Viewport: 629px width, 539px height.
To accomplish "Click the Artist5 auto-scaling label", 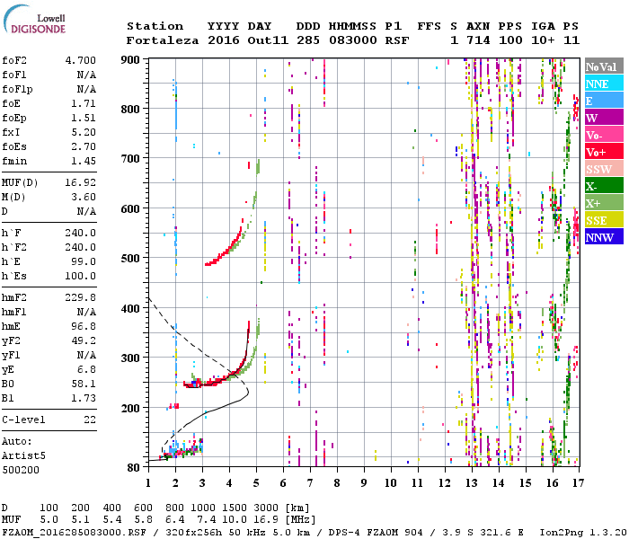I will tap(23, 456).
